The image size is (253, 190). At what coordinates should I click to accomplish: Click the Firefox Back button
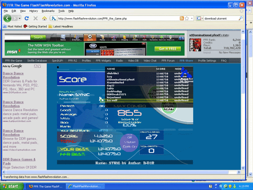[8, 18]
